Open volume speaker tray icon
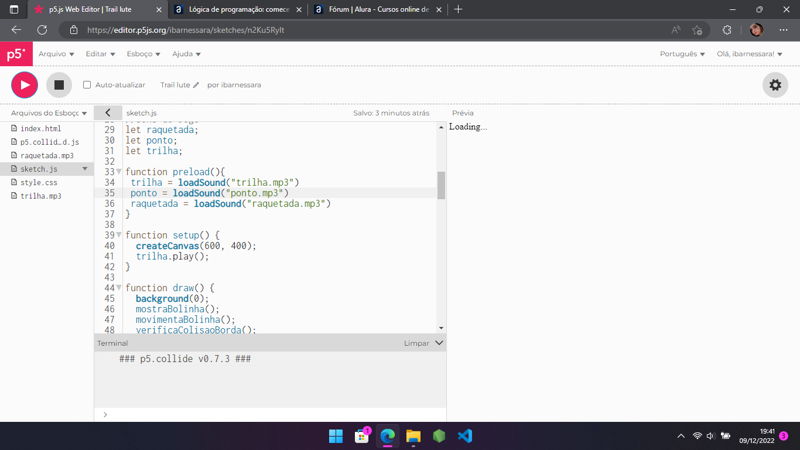This screenshot has height=450, width=800. (x=711, y=436)
